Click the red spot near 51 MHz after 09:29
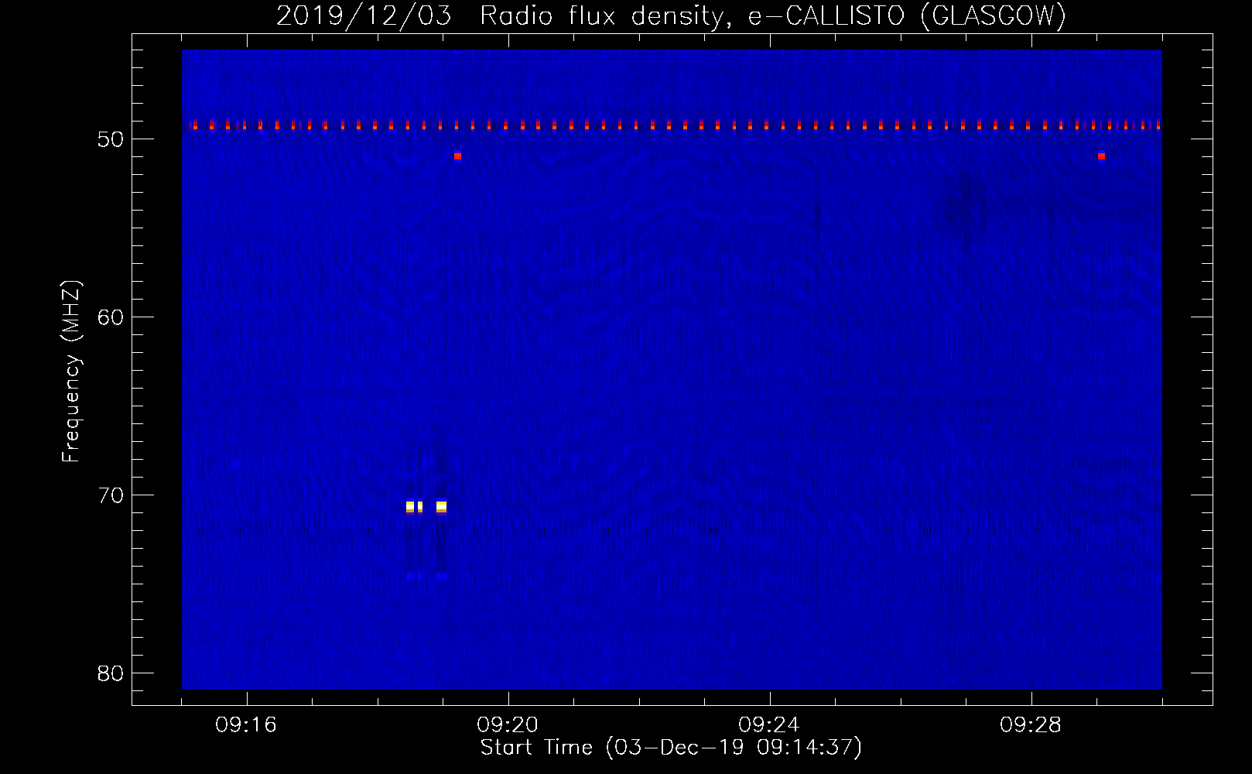1252x774 pixels. click(1101, 156)
